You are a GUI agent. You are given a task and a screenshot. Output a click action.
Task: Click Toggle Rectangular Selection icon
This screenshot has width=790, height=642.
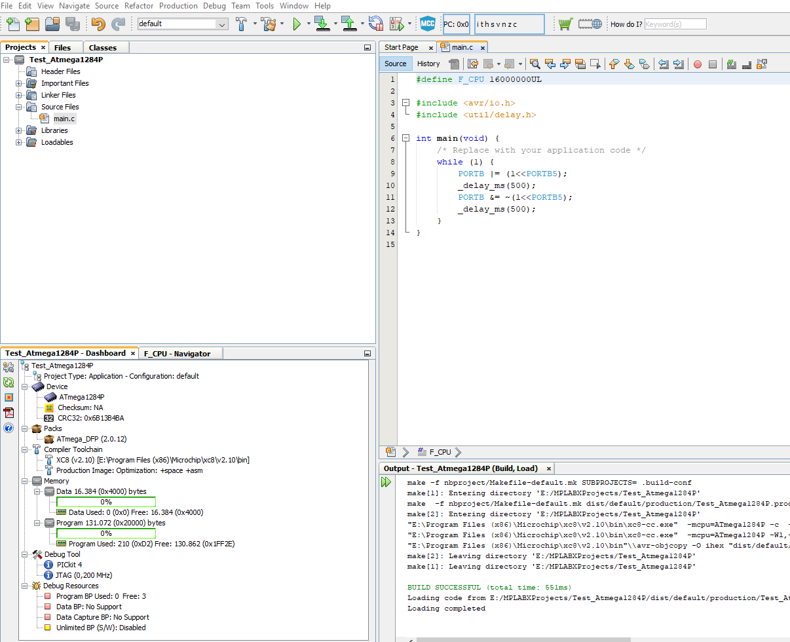pyautogui.click(x=595, y=64)
